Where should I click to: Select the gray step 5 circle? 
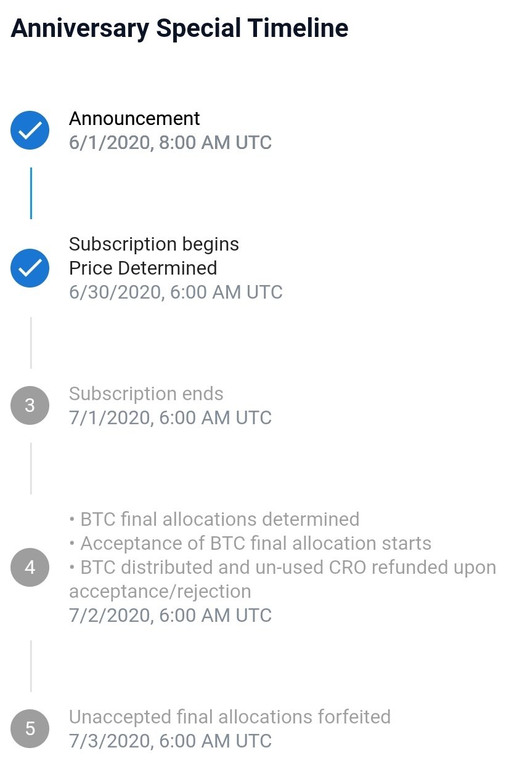pyautogui.click(x=30, y=729)
